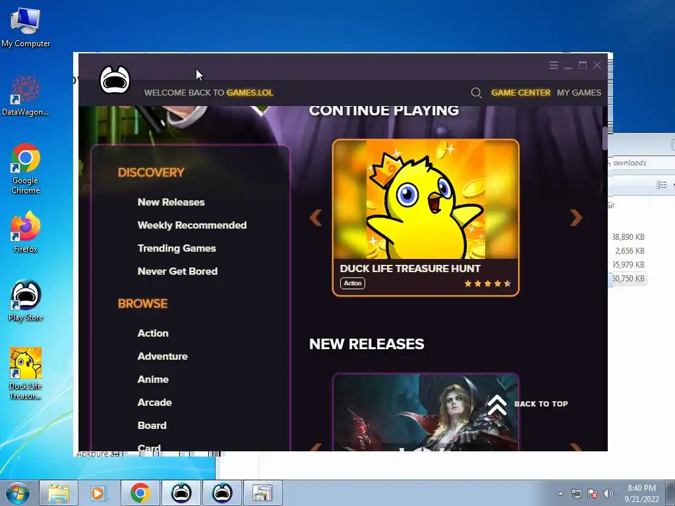Open volume speaker tray icon

pos(608,493)
